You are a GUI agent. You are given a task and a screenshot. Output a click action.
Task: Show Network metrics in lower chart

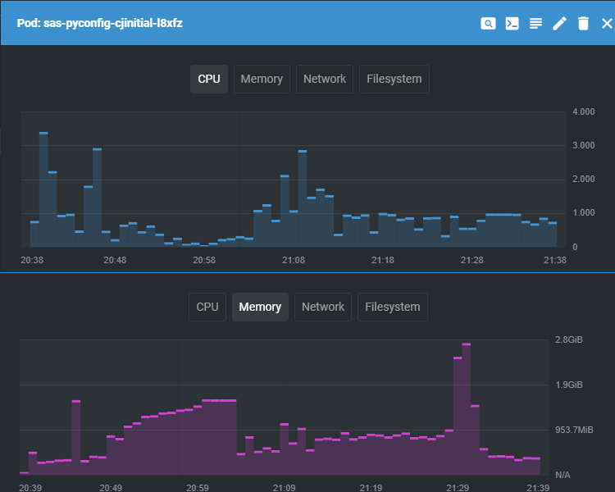click(x=323, y=307)
